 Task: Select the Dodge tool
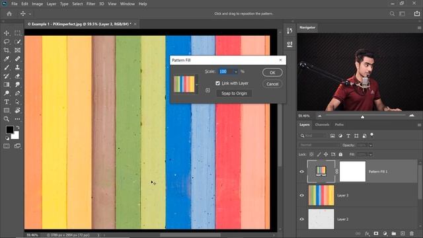point(7,93)
